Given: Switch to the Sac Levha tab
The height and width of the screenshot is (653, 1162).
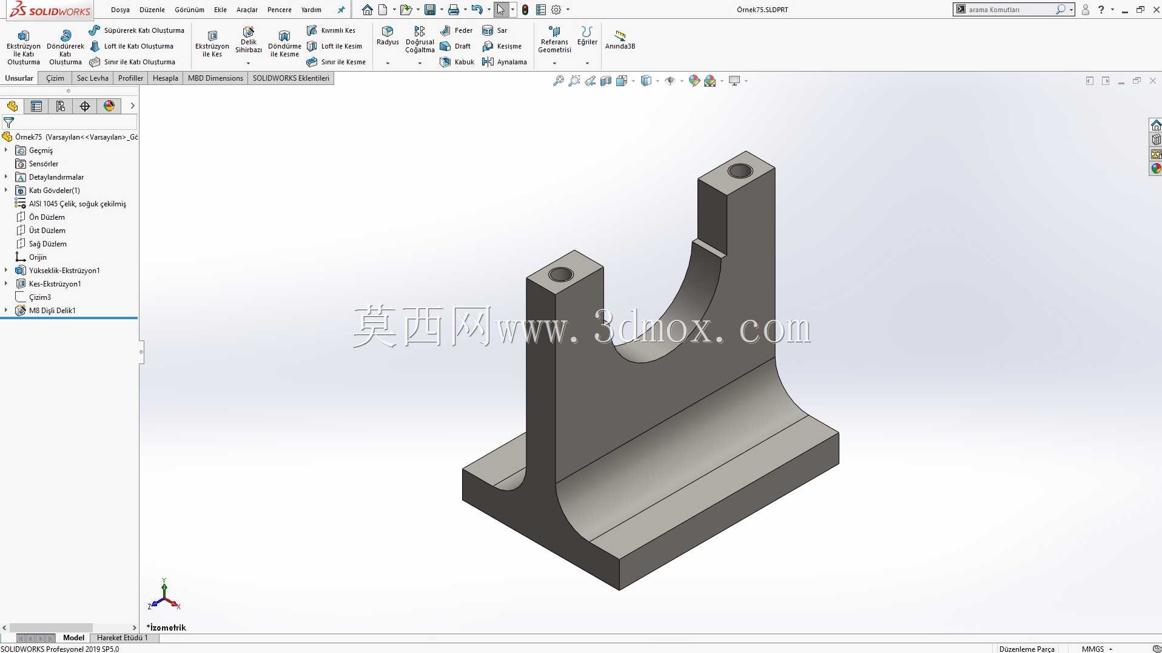Looking at the screenshot, I should point(92,78).
